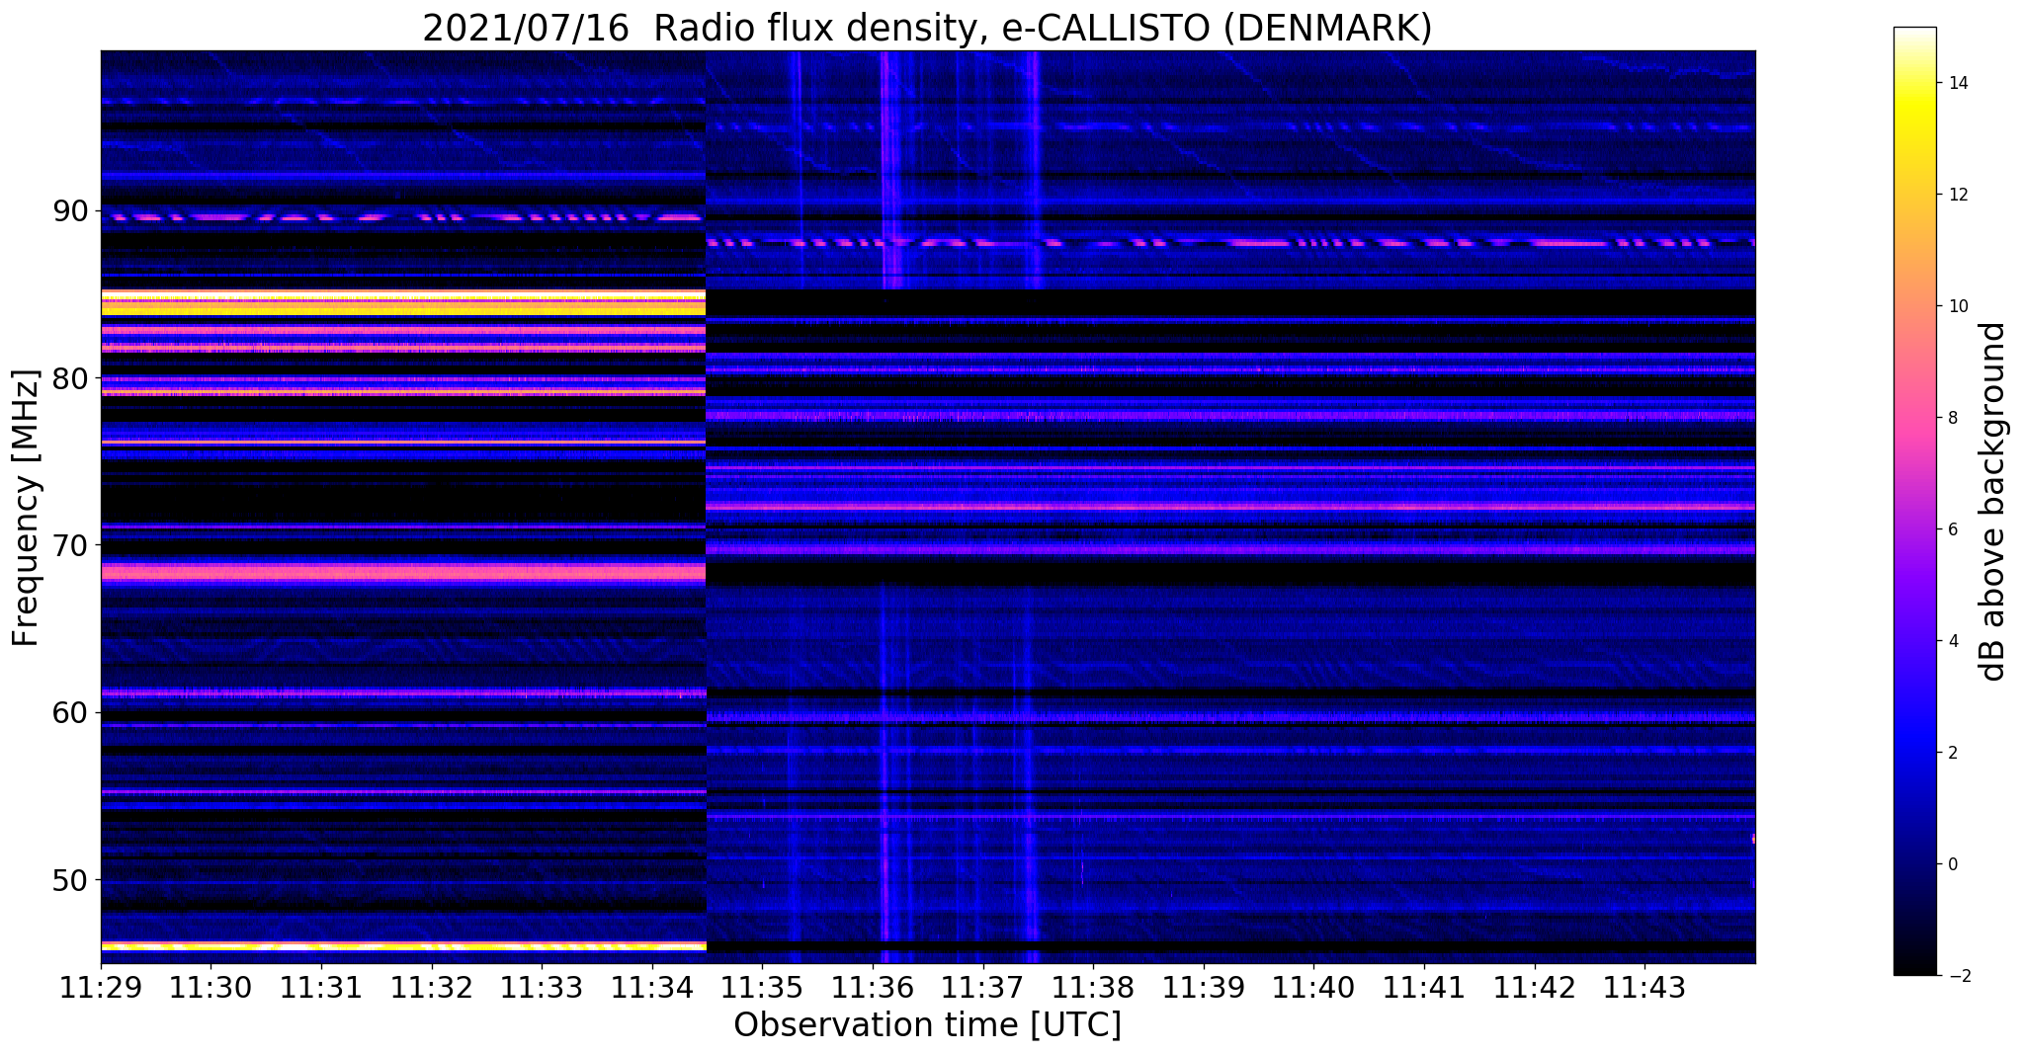Click the 11:42 time tick label
This screenshot has height=1054, width=2023.
click(1535, 987)
